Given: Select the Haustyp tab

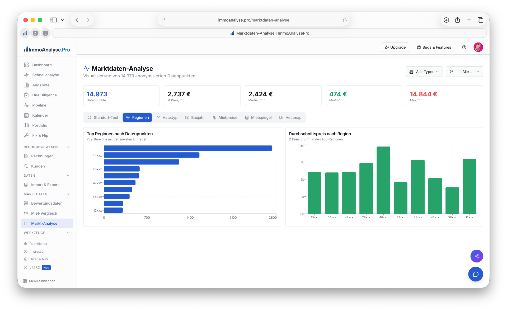Looking at the screenshot, I should click(x=167, y=117).
